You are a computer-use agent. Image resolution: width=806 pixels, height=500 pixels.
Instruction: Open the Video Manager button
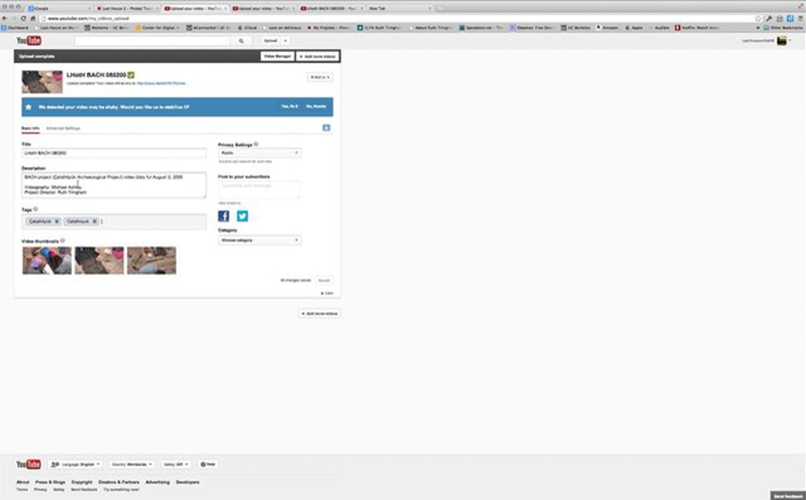[x=277, y=56]
